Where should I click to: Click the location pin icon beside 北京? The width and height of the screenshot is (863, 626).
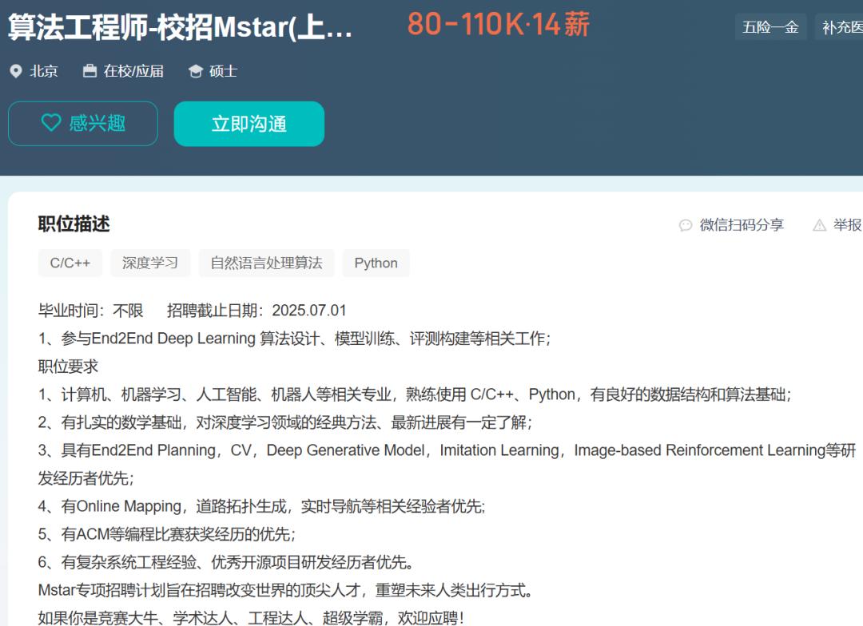[x=15, y=71]
